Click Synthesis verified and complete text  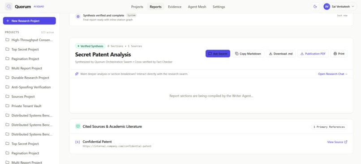point(103,15)
